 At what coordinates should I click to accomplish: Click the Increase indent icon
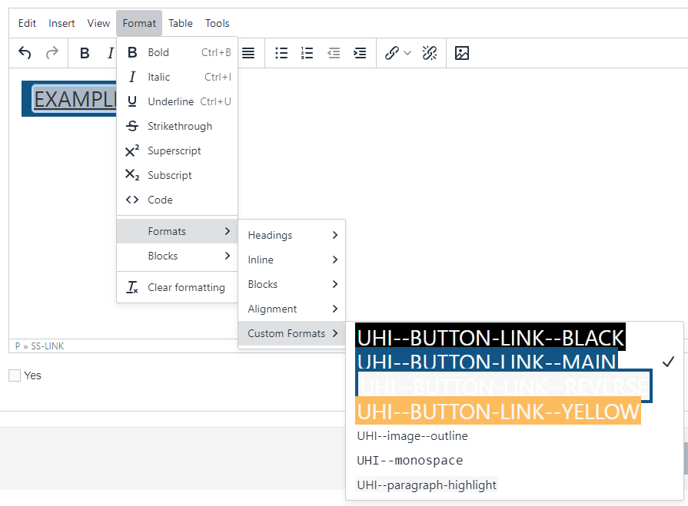360,53
